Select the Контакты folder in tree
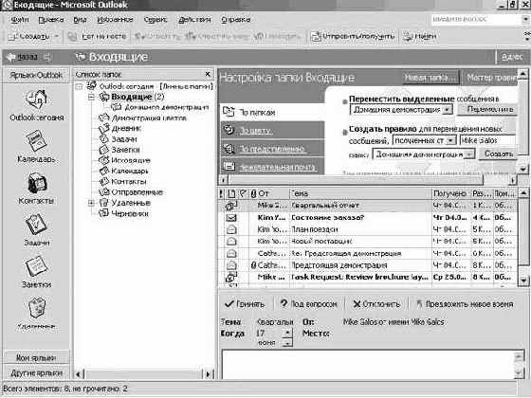This screenshot has width=531, height=398. click(122, 181)
